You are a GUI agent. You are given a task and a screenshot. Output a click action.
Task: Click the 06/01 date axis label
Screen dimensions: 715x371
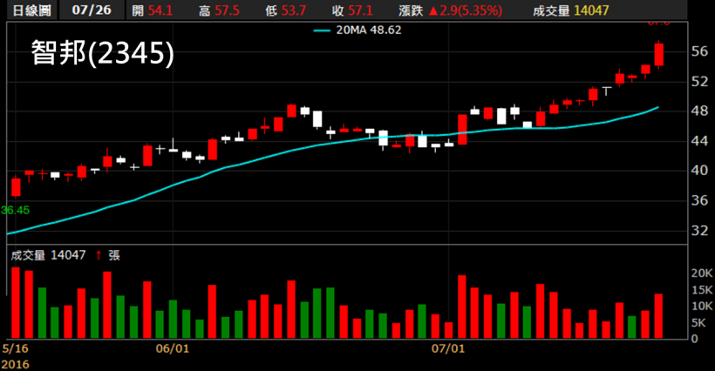coord(173,348)
